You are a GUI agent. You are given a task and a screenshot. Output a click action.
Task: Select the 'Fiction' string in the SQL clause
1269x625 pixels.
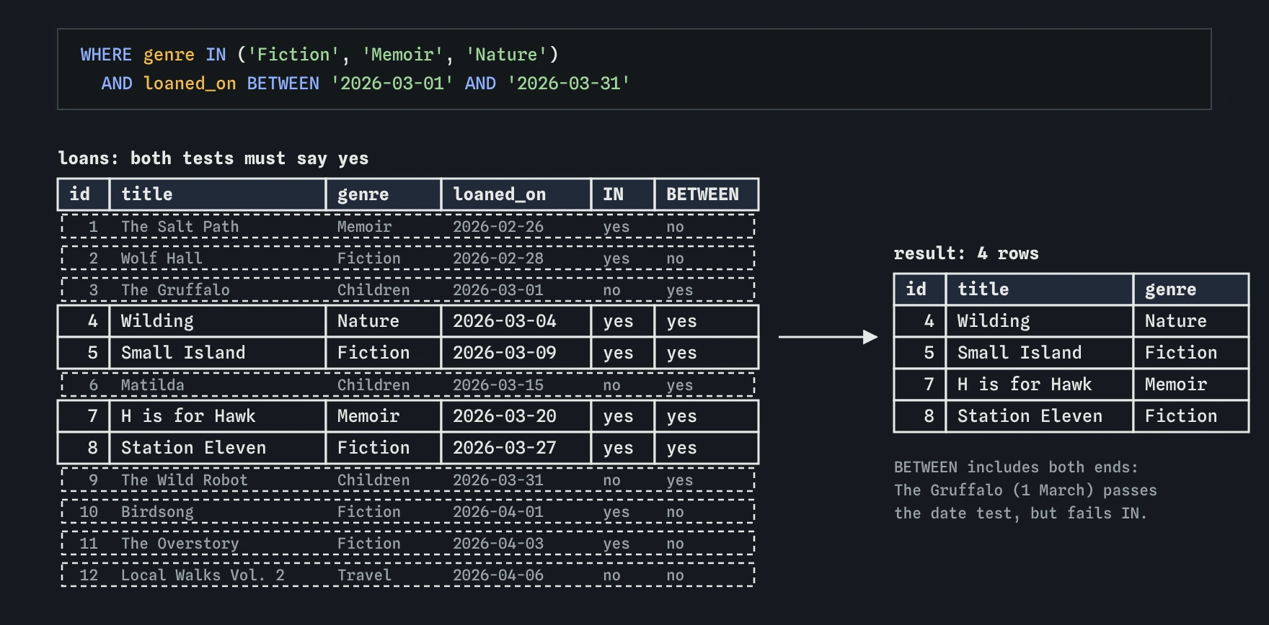click(x=293, y=55)
